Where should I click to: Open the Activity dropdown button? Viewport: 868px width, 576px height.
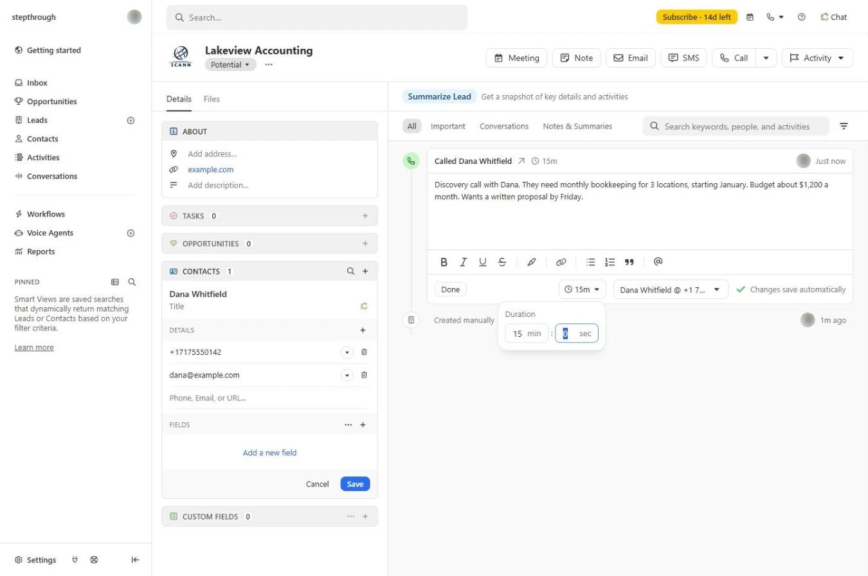pos(817,58)
